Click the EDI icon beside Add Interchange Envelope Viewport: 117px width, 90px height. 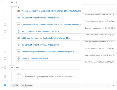coord(19,52)
